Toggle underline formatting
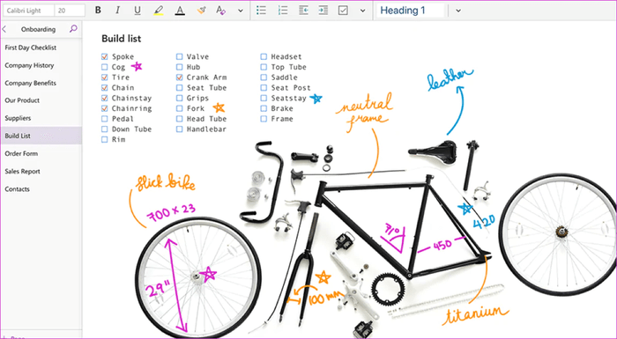 137,11
